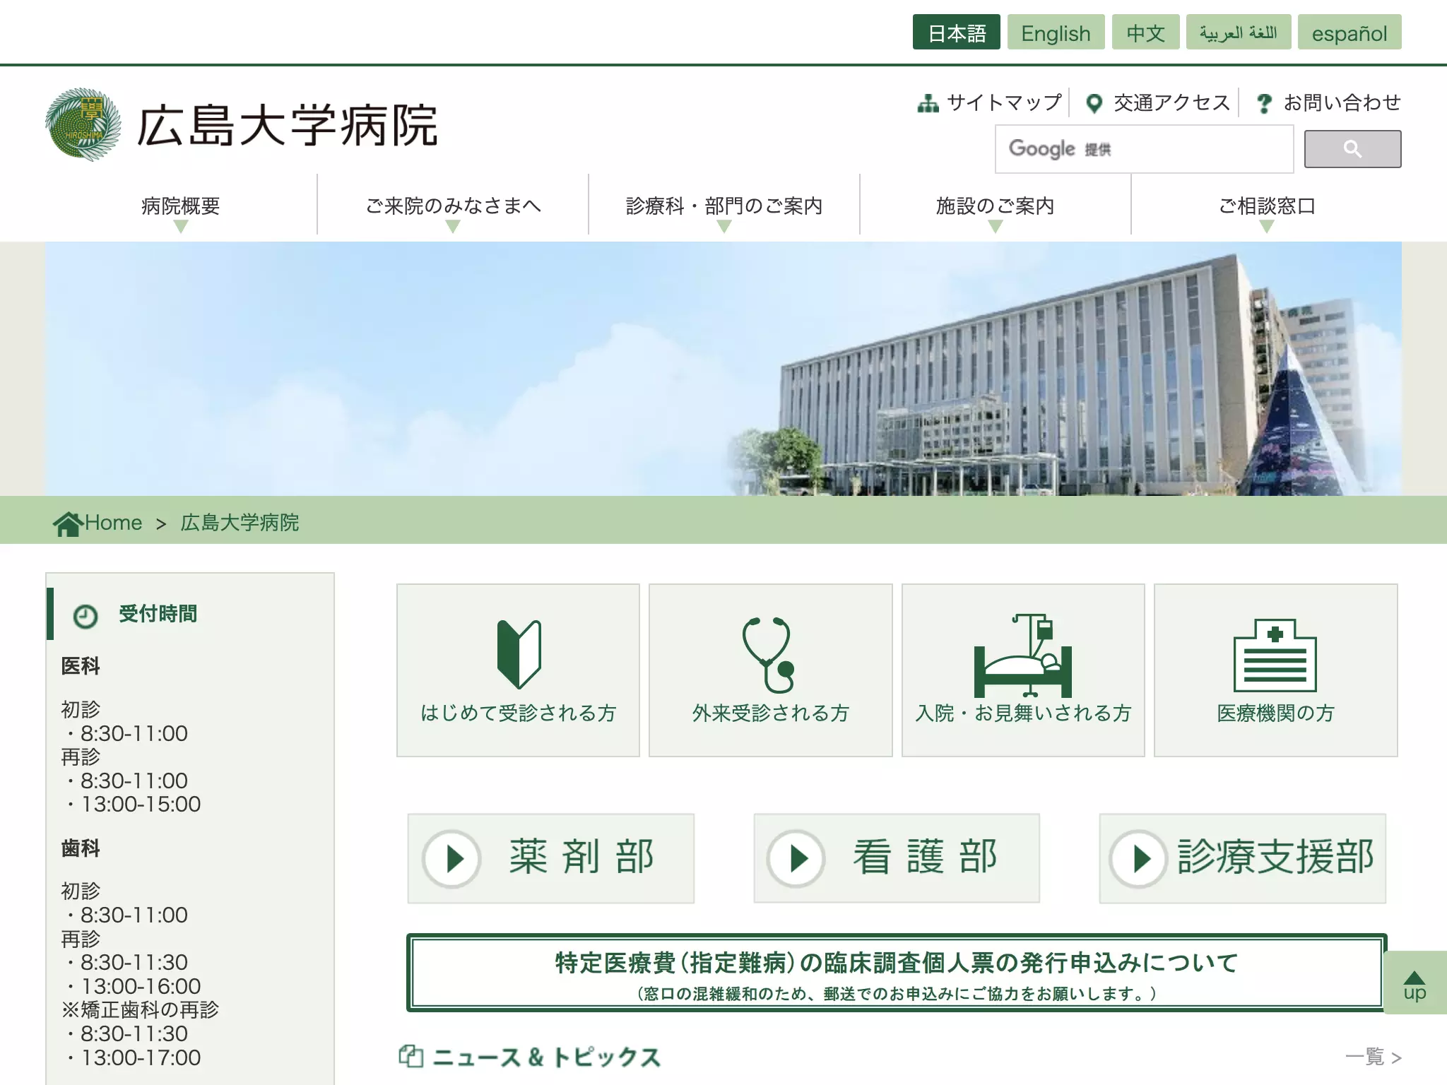Screen dimensions: 1447x1085
Task: Open the 一覧 news list link
Action: tap(1373, 1057)
